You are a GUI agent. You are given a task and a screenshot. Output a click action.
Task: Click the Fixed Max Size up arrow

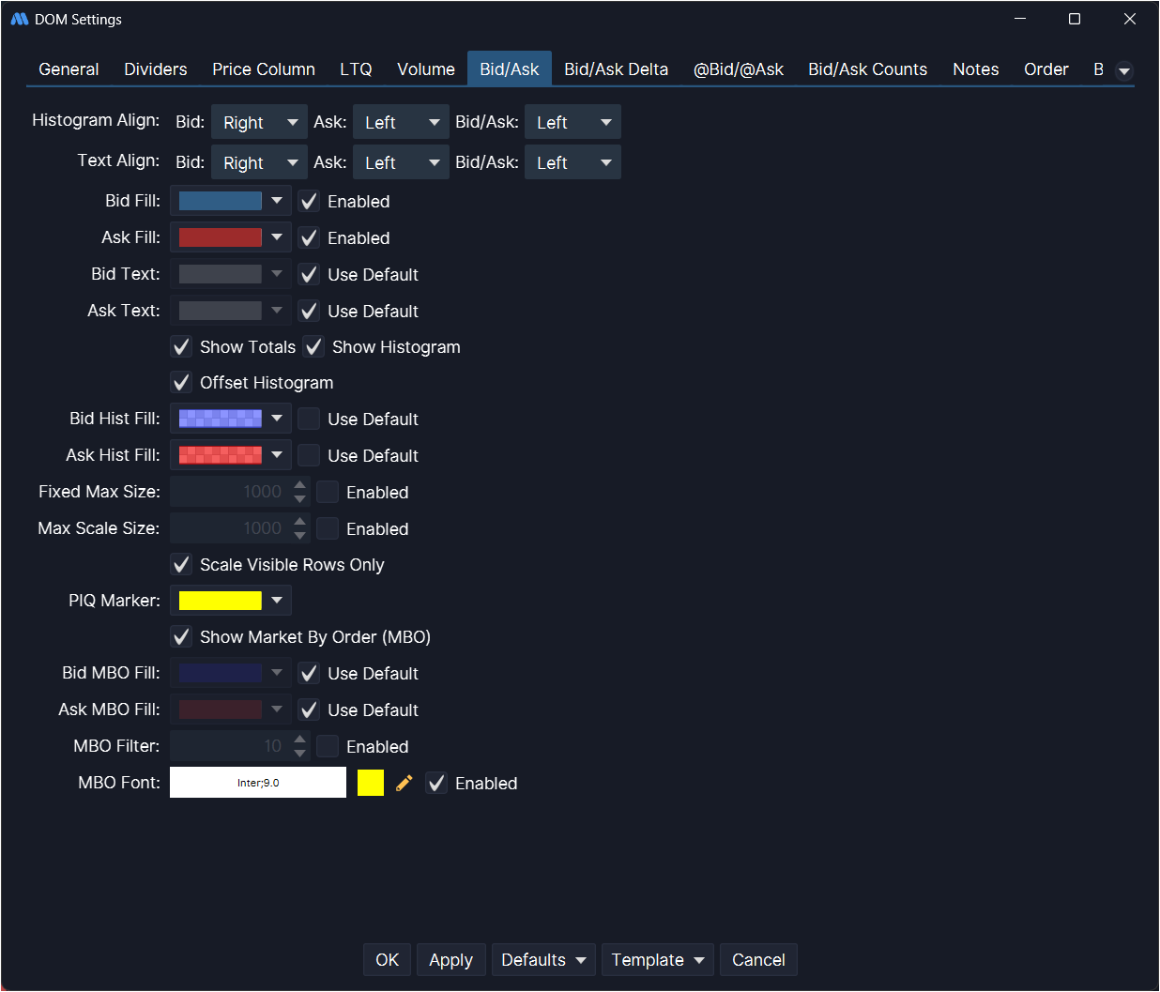pos(300,485)
